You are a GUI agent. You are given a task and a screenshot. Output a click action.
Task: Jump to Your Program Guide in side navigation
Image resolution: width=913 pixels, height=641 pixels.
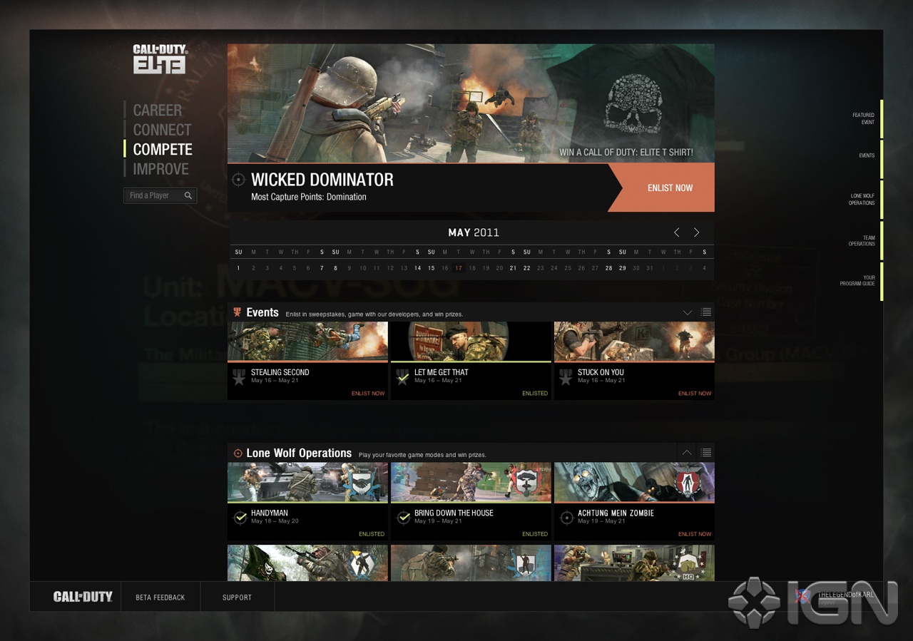tap(857, 281)
